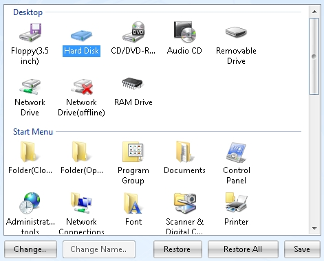The image size is (324, 261).
Task: Click the Program Group label text
Action: tap(133, 175)
